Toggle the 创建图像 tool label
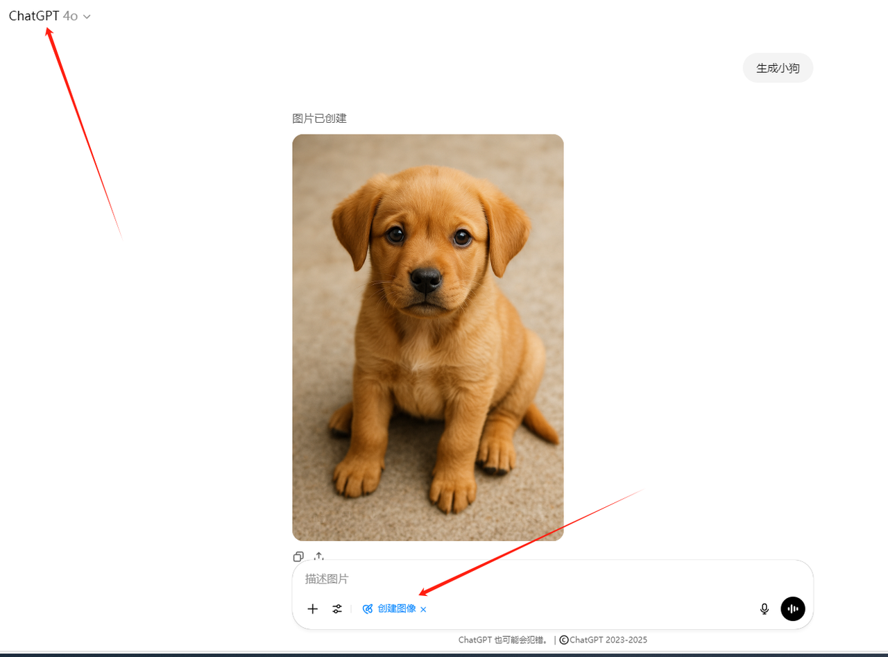The height and width of the screenshot is (657, 888). pyautogui.click(x=397, y=608)
